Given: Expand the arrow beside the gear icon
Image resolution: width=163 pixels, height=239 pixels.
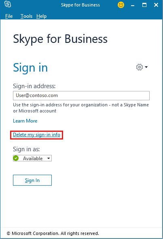Looking at the screenshot, I should coord(146,67).
